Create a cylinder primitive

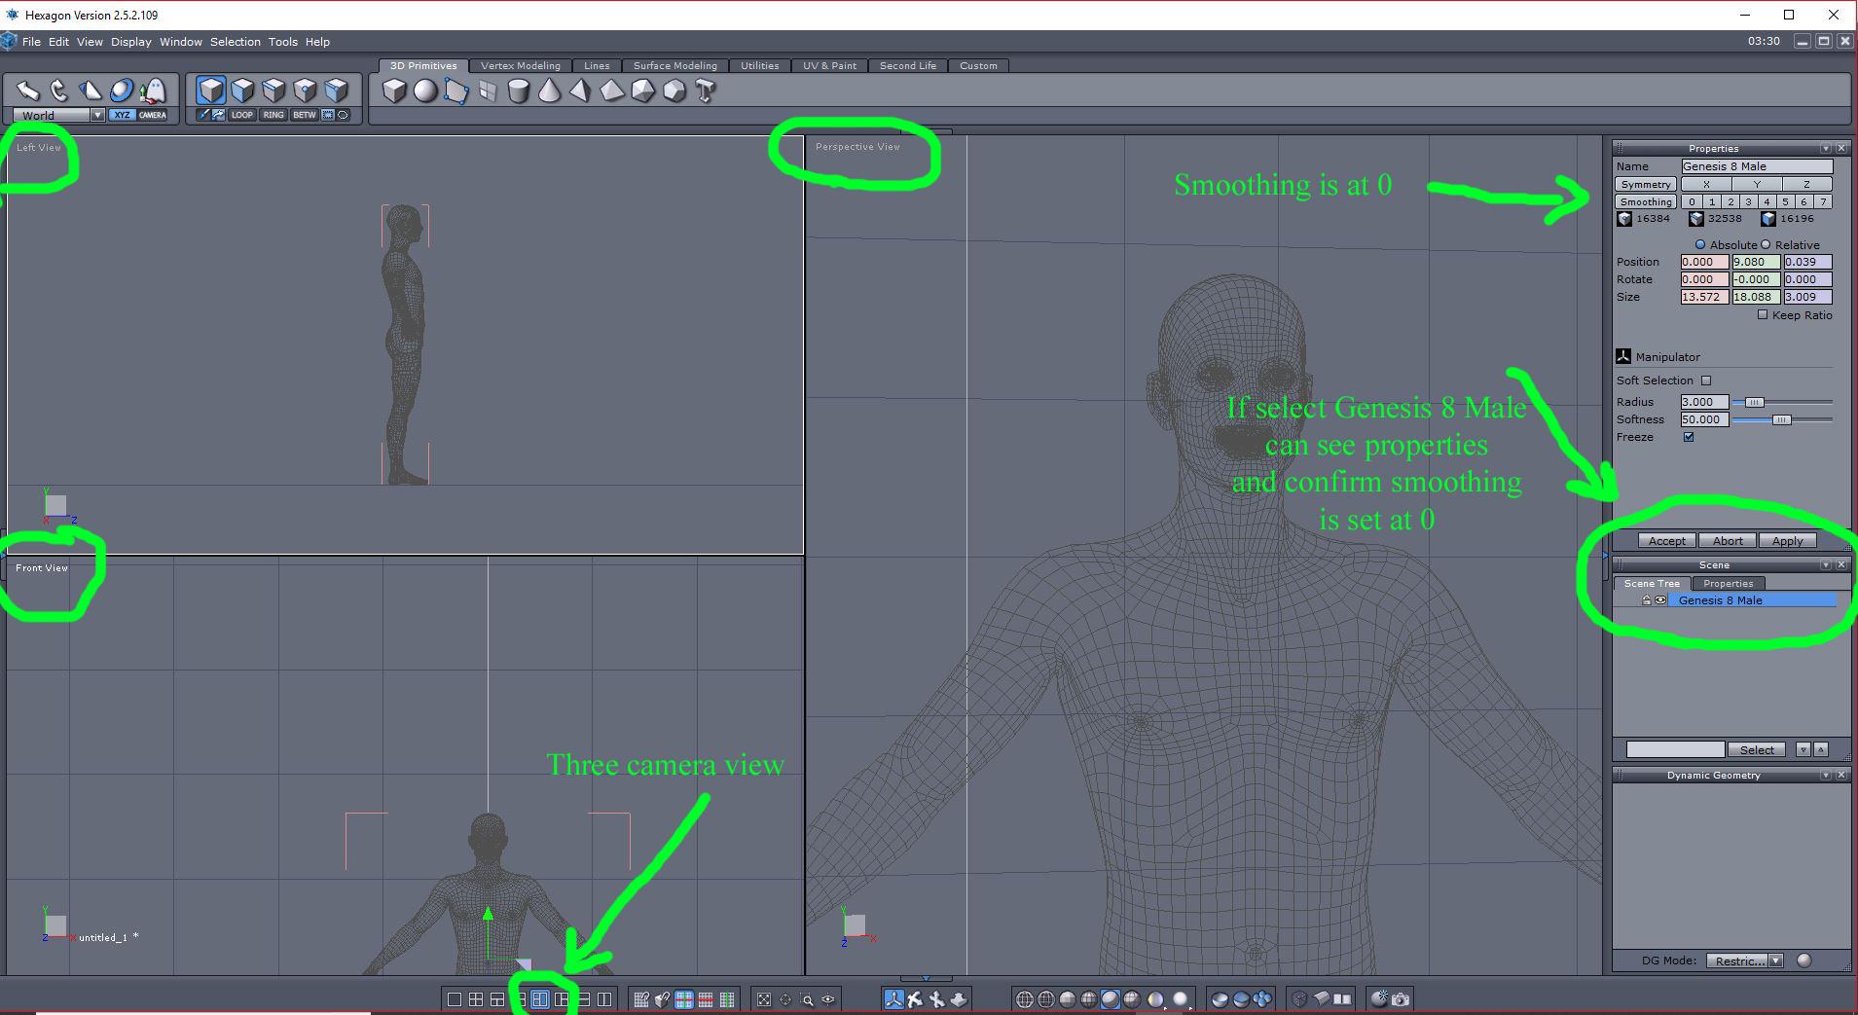(519, 91)
